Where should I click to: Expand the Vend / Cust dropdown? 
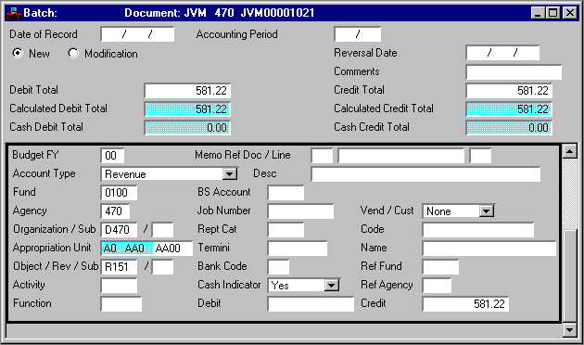(x=486, y=211)
